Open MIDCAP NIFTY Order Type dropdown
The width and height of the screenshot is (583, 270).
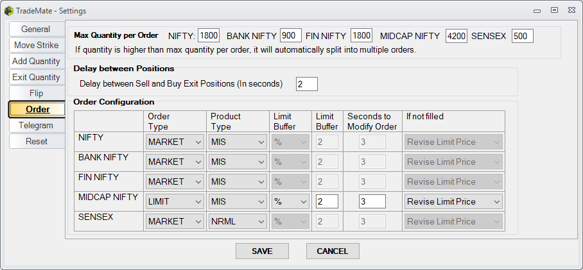coord(175,201)
